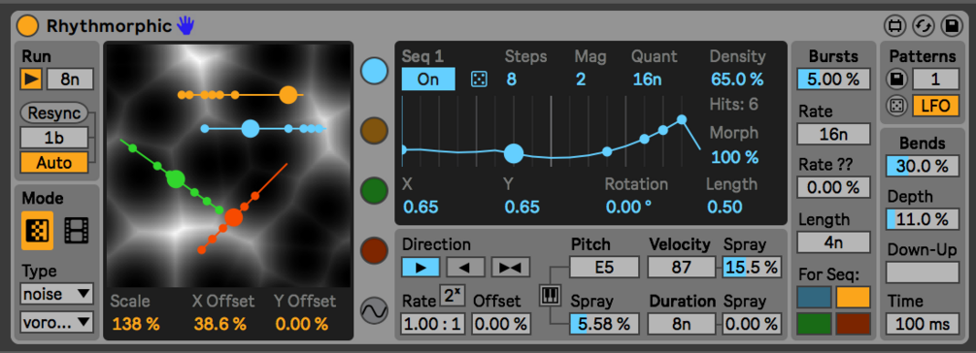This screenshot has width=976, height=353.
Task: Click the save pattern floppy icon under Patterns
Action: point(895,80)
